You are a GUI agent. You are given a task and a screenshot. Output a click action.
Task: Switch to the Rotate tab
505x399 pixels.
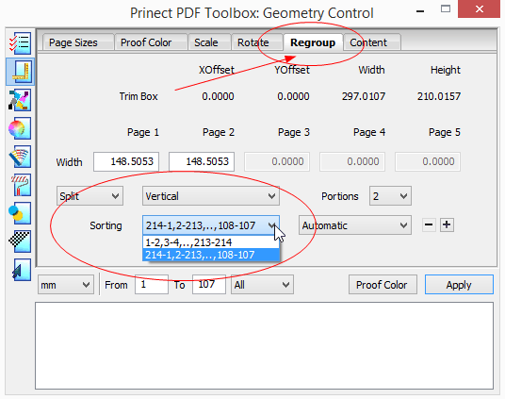257,42
